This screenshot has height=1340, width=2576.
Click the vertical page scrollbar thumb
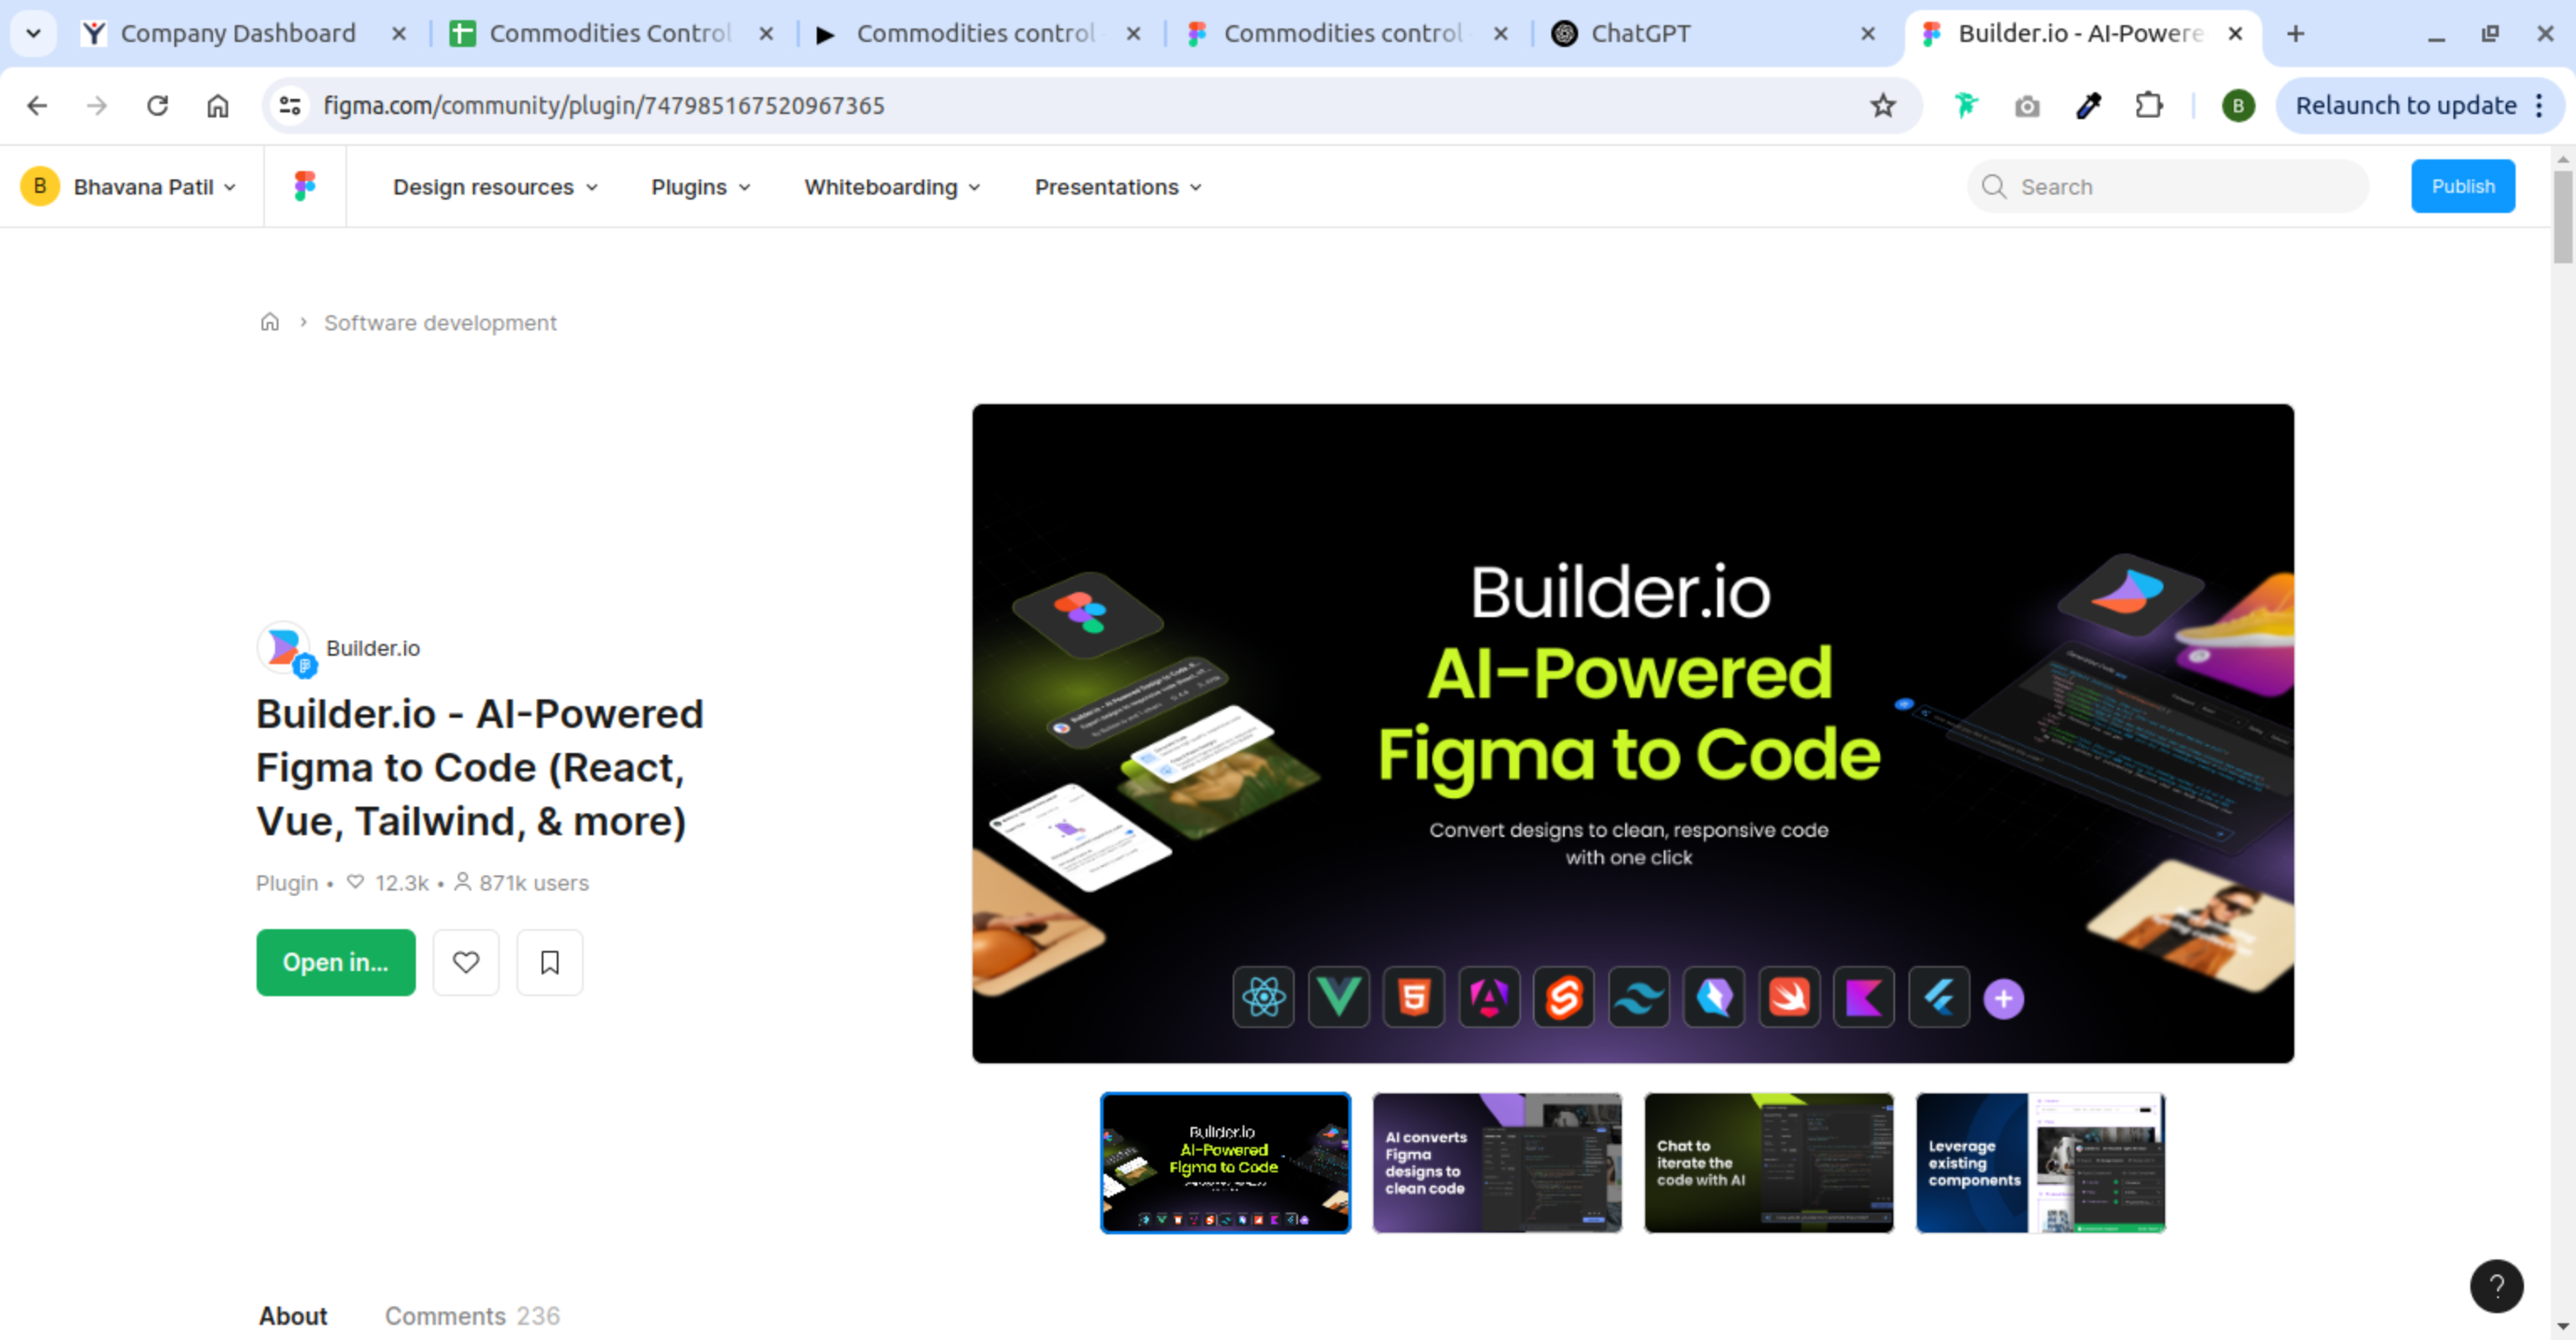coord(2562,216)
